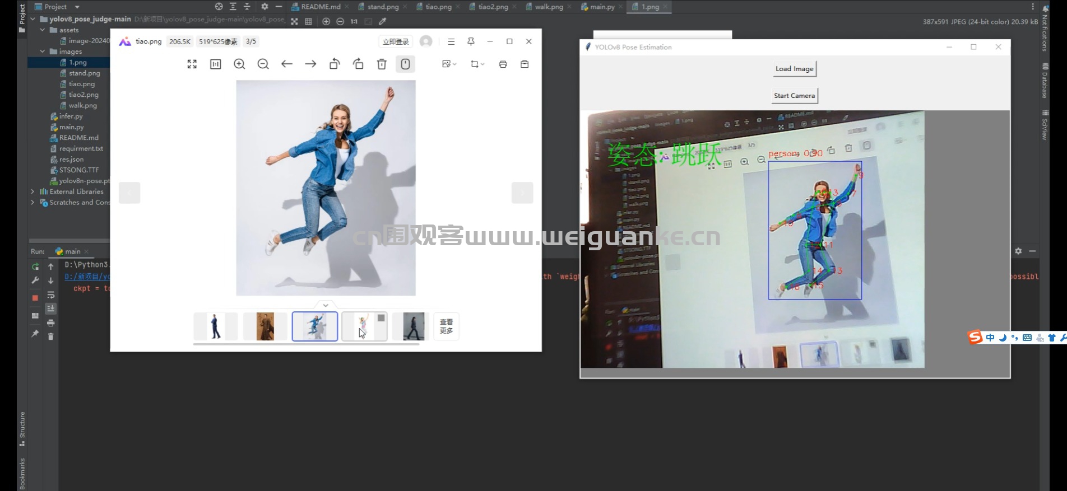Restore layout in the Run panel
The height and width of the screenshot is (491, 1067).
(x=35, y=315)
